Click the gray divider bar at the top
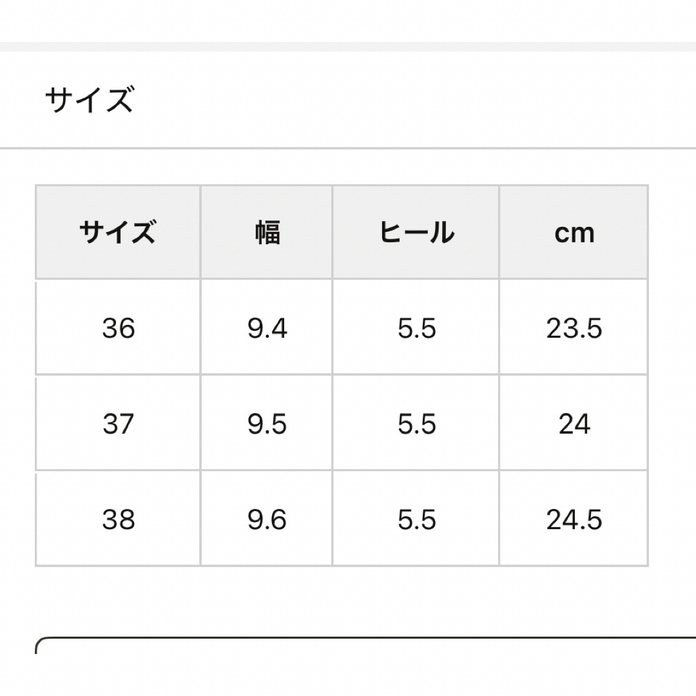This screenshot has height=696, width=696. [x=348, y=46]
